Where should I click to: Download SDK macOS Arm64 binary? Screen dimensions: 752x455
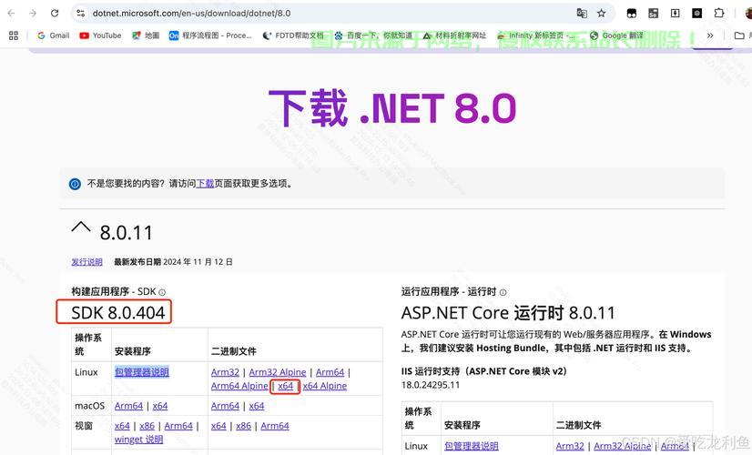[x=225, y=406]
